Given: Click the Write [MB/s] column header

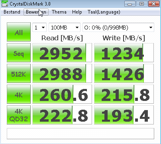Looking at the screenshot, I should coord(124,38).
